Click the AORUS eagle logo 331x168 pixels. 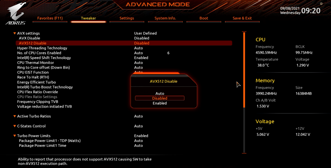click(16, 13)
